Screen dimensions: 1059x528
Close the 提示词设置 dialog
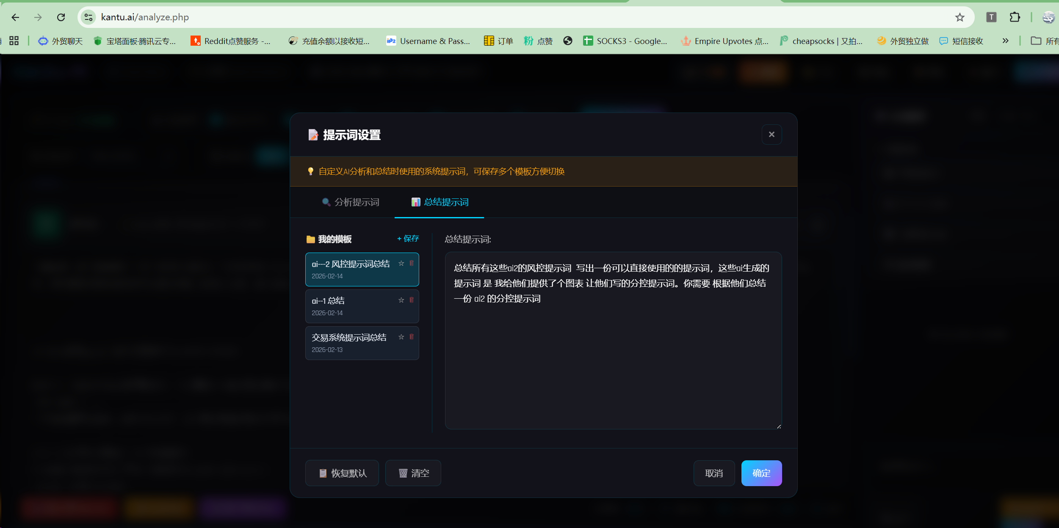click(771, 135)
